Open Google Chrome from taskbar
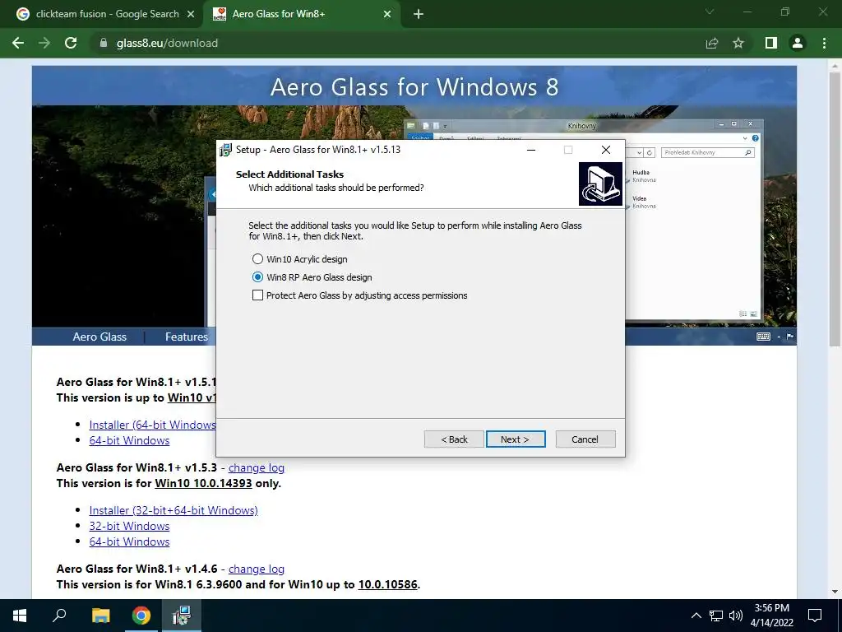 [x=141, y=616]
